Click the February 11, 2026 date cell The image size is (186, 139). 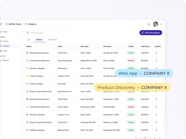pos(110,122)
